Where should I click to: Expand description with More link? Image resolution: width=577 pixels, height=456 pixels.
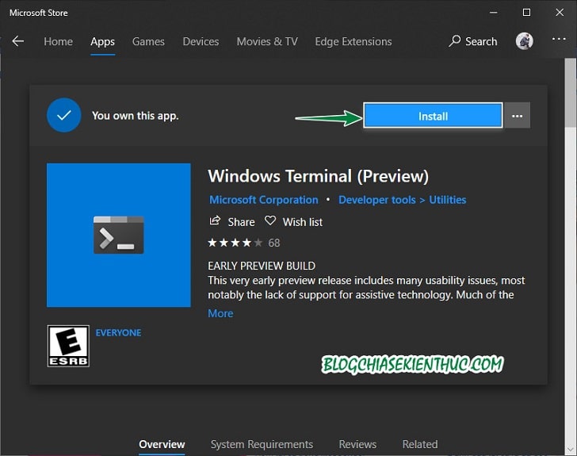click(220, 313)
